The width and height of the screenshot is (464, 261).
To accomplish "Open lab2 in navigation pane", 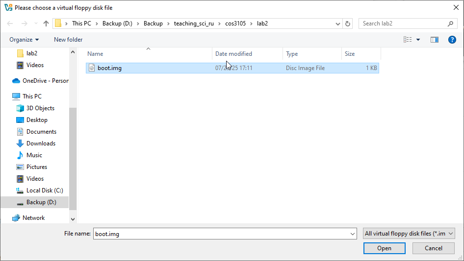I will click(x=32, y=53).
